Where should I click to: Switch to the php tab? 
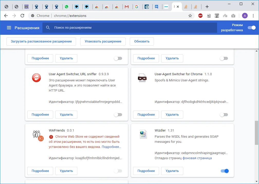26,7
